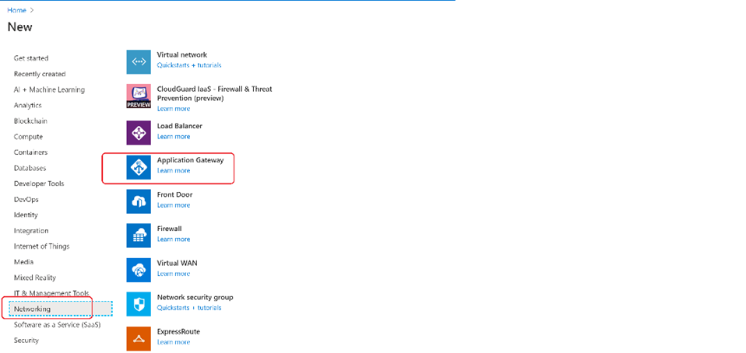Click the Application Gateway icon

pyautogui.click(x=139, y=166)
